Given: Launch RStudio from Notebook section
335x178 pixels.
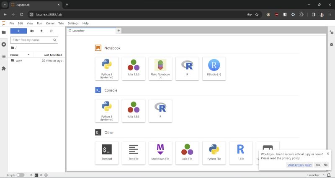Looking at the screenshot, I should 214,68.
